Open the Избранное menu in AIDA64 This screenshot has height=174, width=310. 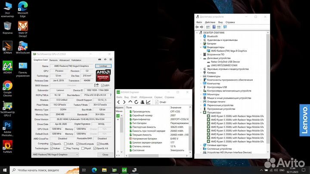[x=146, y=97]
